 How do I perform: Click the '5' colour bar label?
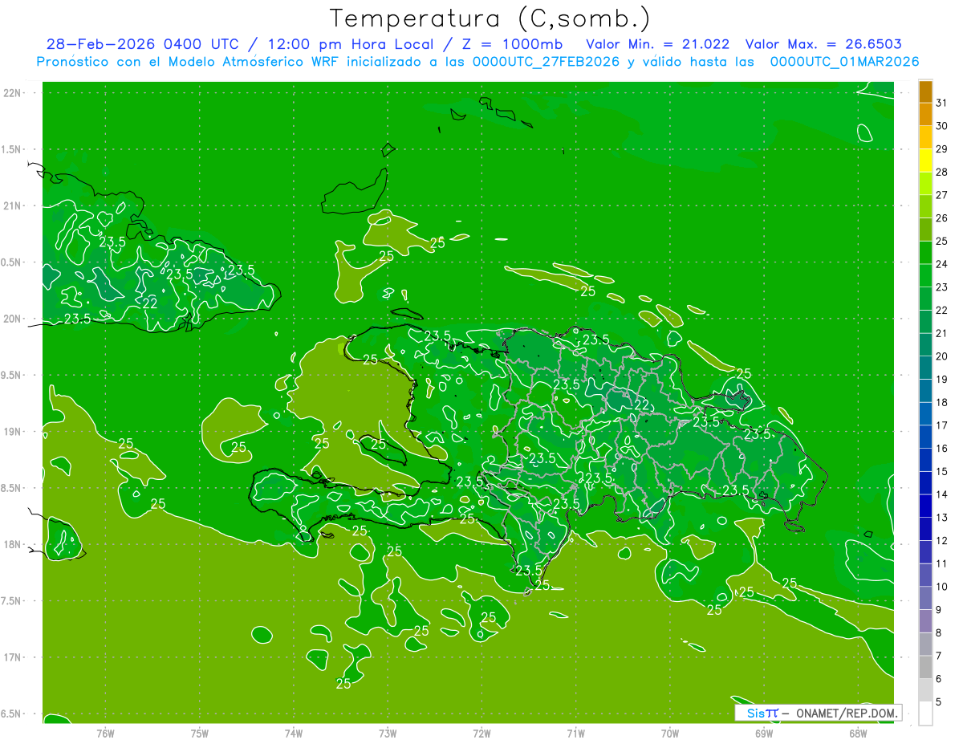pos(939,702)
